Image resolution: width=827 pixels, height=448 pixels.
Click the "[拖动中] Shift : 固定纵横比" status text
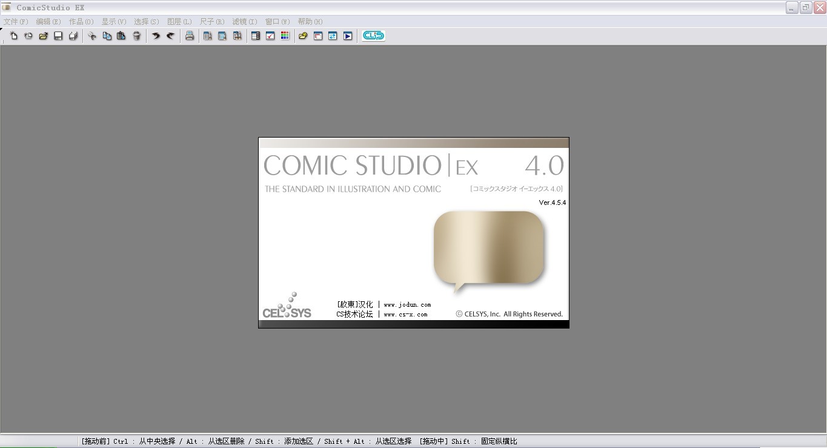[468, 441]
